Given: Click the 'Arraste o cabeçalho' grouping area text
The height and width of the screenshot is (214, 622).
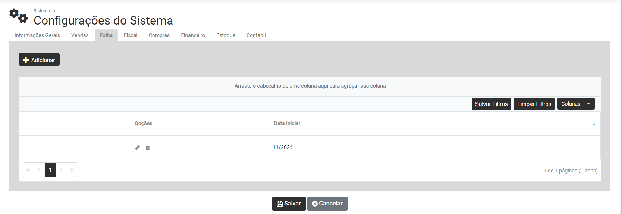Looking at the screenshot, I should click(310, 86).
